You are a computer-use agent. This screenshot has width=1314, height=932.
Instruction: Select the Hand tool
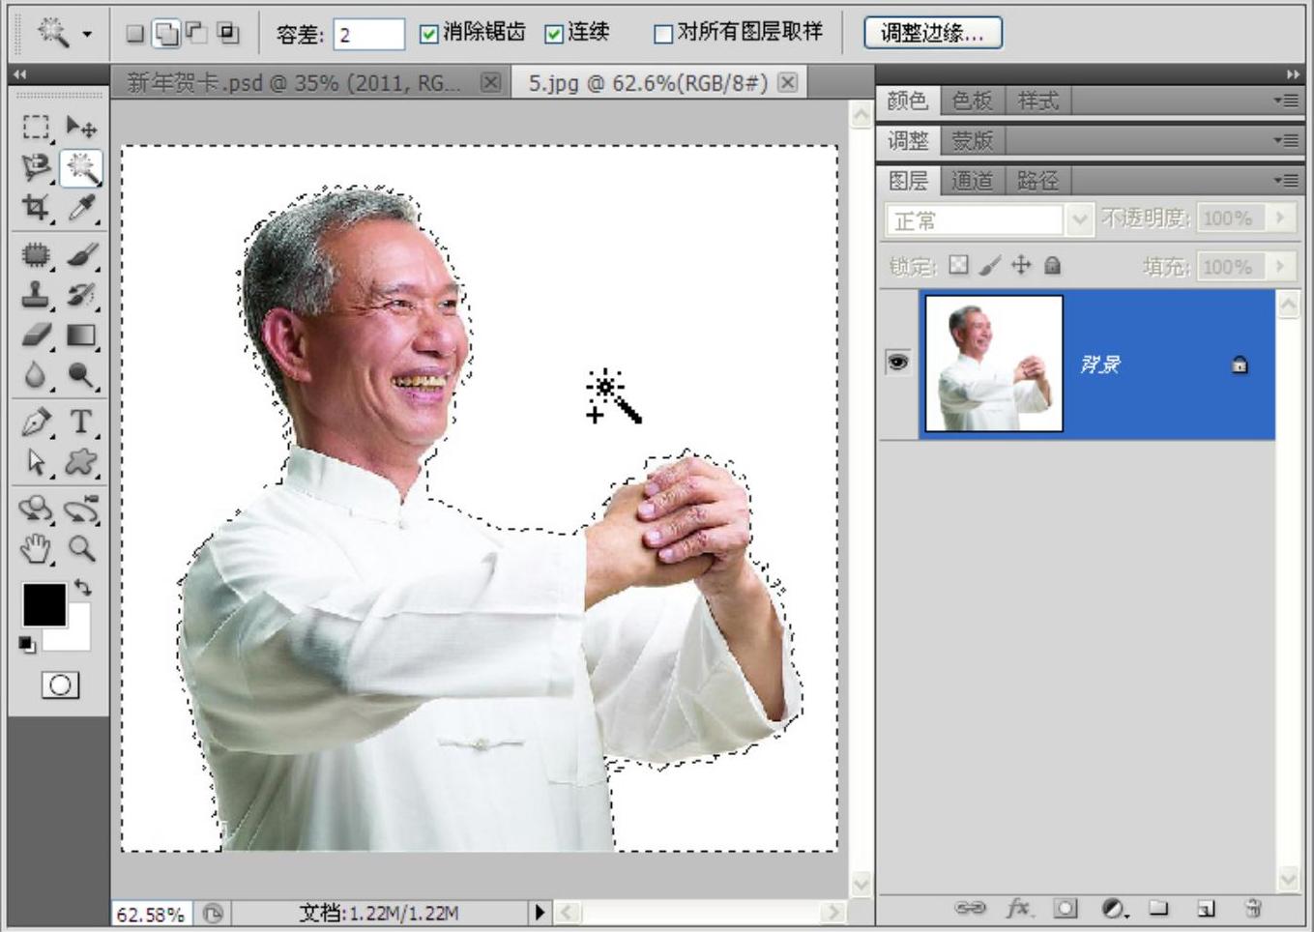coord(36,549)
